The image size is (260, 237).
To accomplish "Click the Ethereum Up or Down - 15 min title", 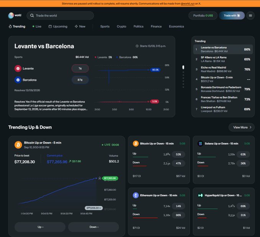I will 159,195.
